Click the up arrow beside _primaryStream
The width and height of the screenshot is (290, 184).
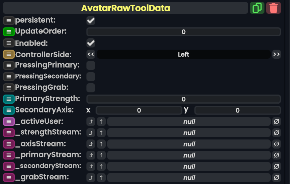pyautogui.click(x=102, y=155)
